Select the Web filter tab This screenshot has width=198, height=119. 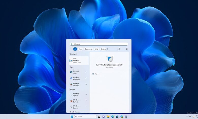coord(97,49)
